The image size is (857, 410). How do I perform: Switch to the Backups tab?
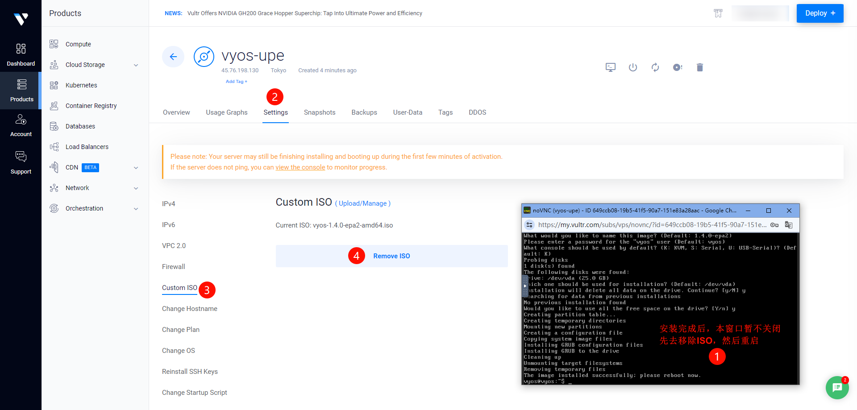click(x=364, y=112)
